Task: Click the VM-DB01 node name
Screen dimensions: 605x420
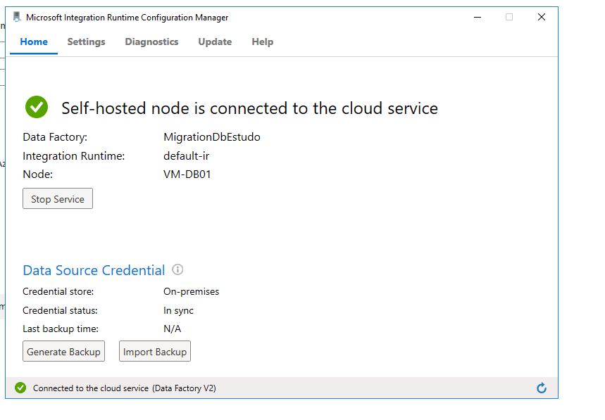Action: 187,174
